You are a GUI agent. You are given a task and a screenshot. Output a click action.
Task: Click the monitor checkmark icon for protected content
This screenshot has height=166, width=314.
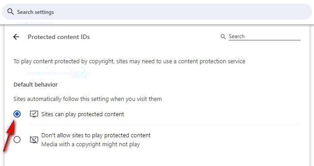click(x=34, y=114)
